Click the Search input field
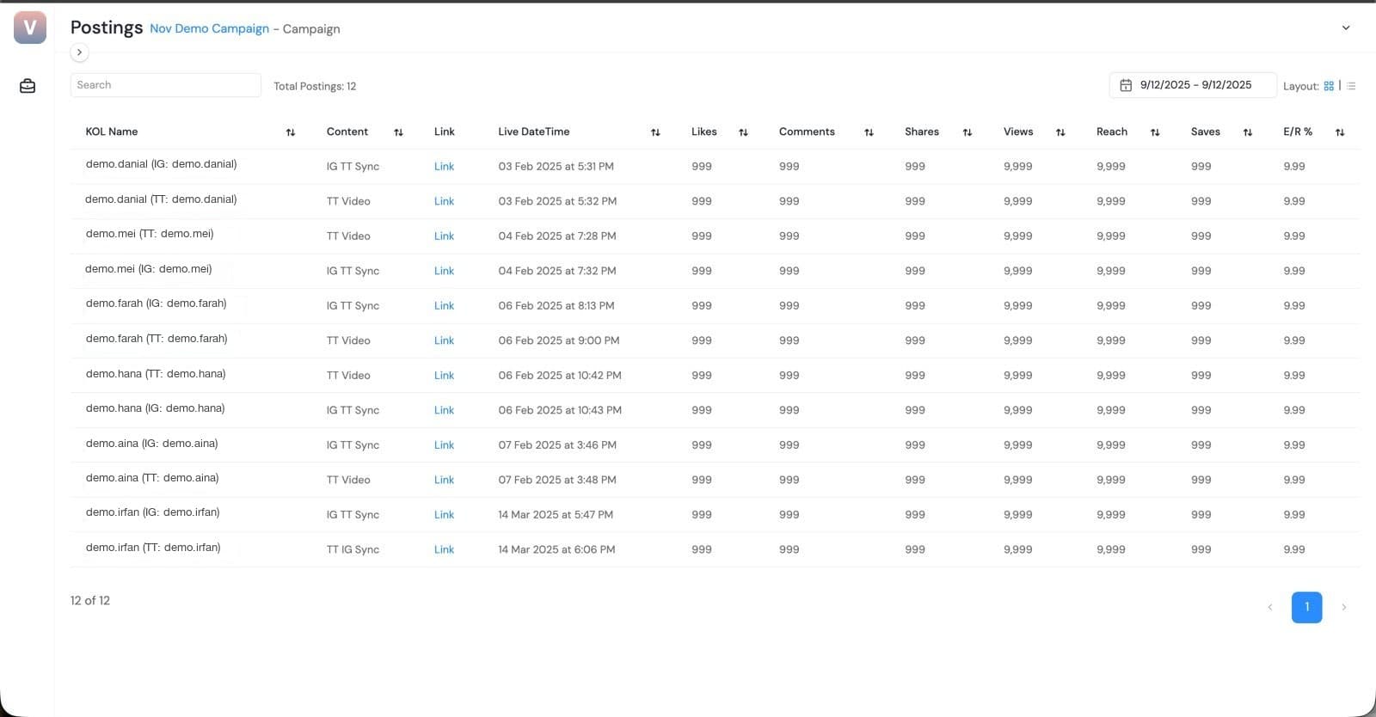Image resolution: width=1376 pixels, height=717 pixels. [x=165, y=85]
